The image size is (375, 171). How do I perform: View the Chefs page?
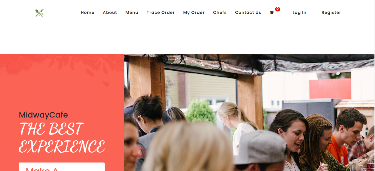click(220, 13)
